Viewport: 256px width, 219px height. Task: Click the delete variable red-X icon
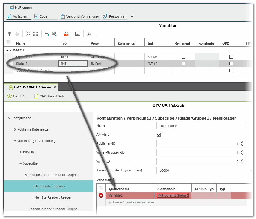[x=66, y=34]
